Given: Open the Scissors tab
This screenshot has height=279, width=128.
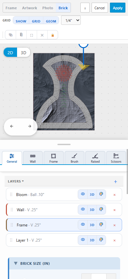Looking at the screenshot, I should [x=116, y=158].
